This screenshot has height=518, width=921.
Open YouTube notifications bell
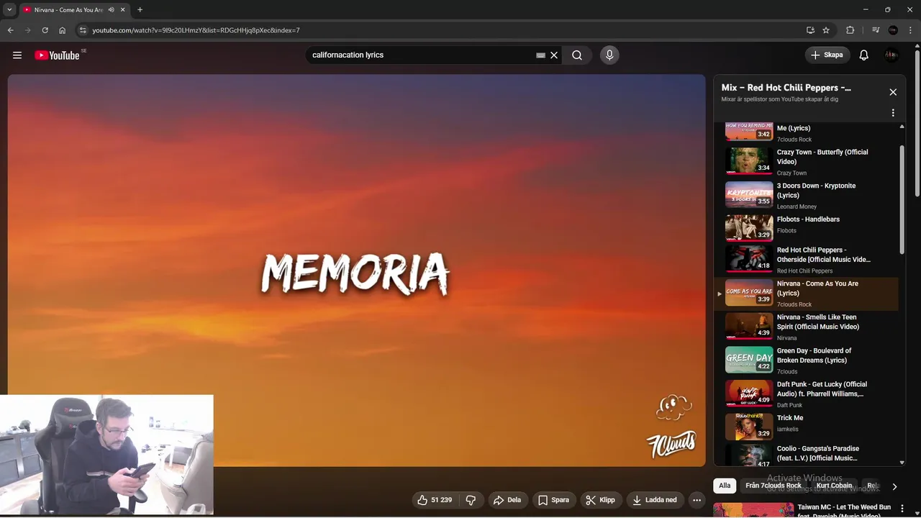pos(864,55)
